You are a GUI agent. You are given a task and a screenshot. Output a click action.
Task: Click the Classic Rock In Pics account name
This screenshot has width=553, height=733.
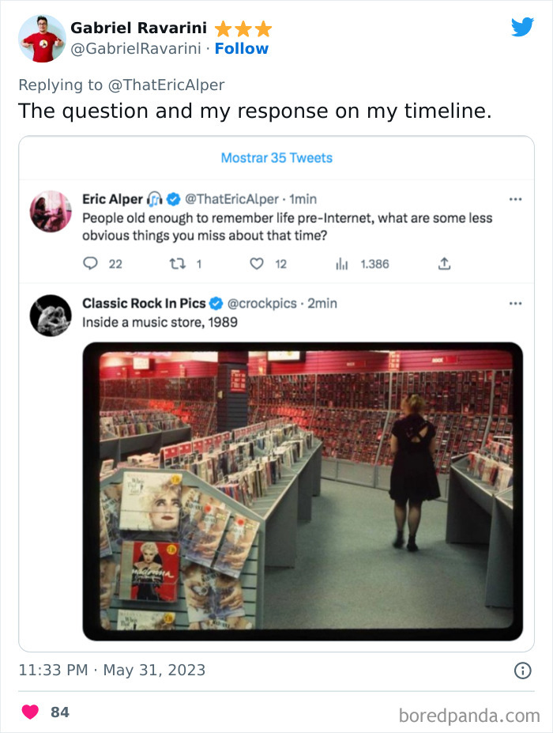144,303
